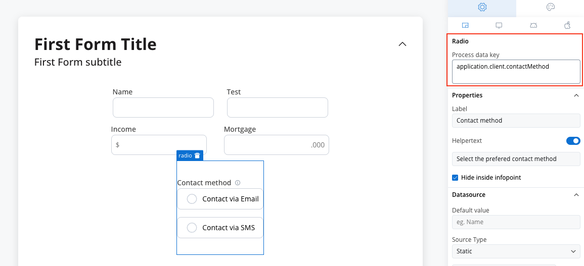Collapse the Datasource section
Viewport: 584px width, 266px height.
click(576, 194)
